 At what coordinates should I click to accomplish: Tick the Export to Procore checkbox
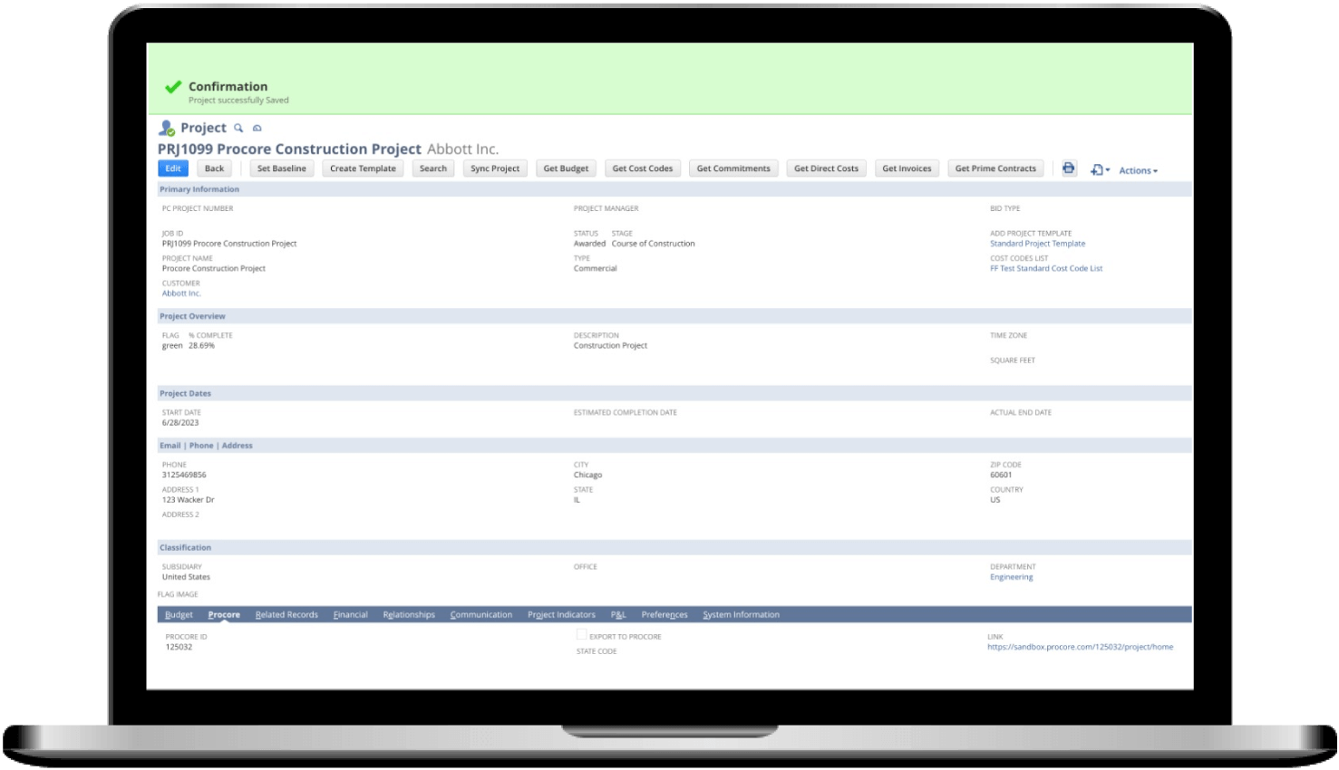tap(582, 635)
